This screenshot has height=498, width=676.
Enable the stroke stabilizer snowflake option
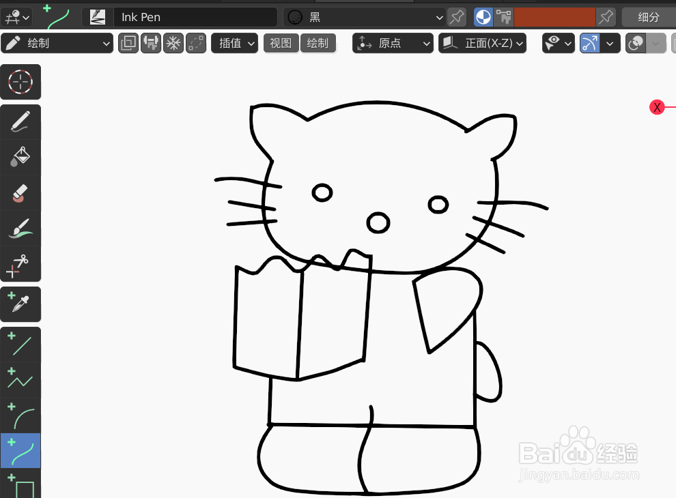click(x=173, y=42)
